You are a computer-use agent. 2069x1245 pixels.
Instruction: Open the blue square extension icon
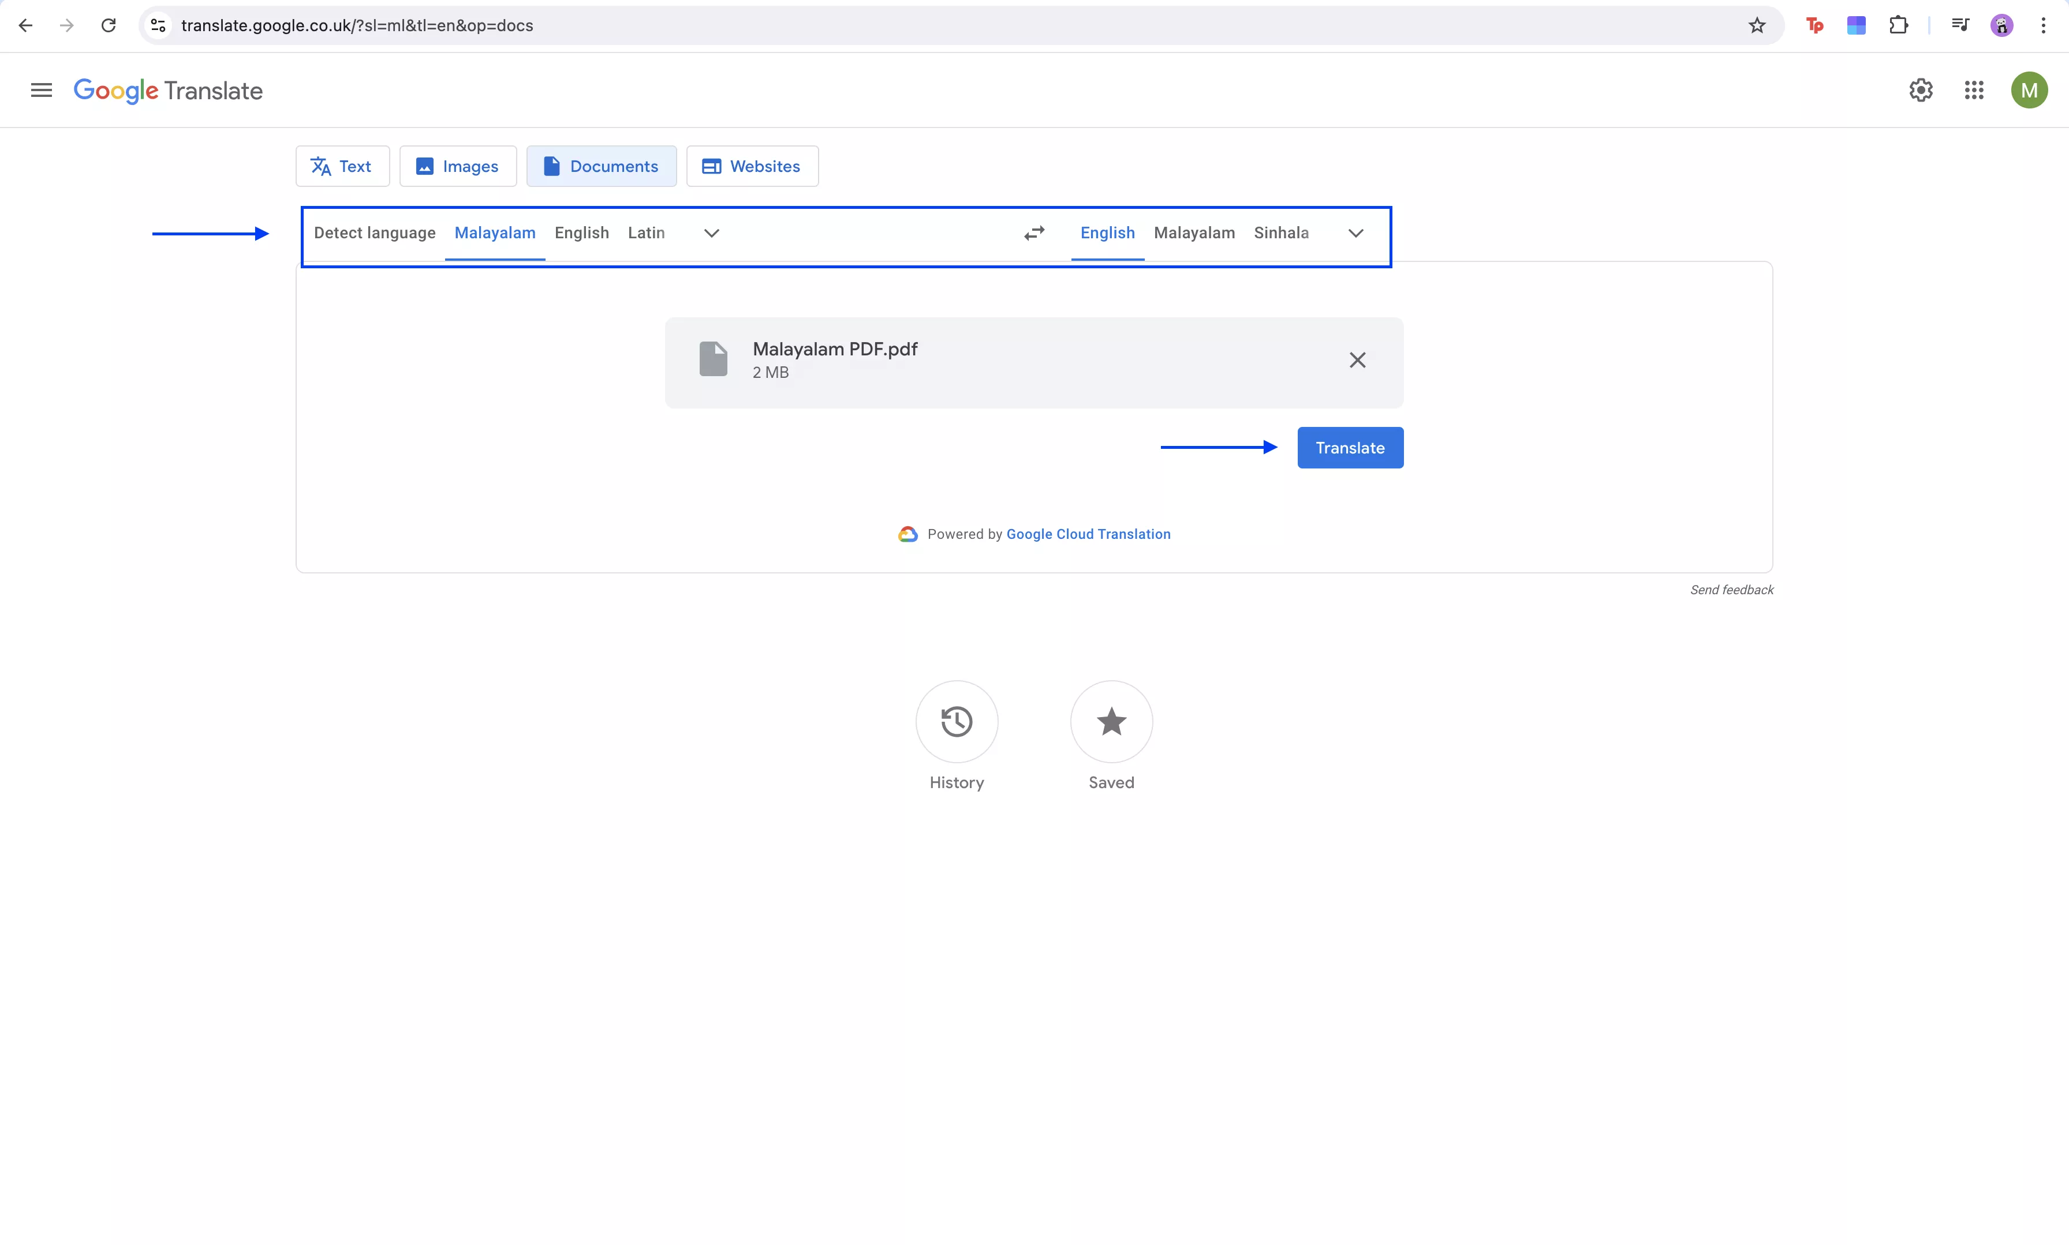(1857, 25)
